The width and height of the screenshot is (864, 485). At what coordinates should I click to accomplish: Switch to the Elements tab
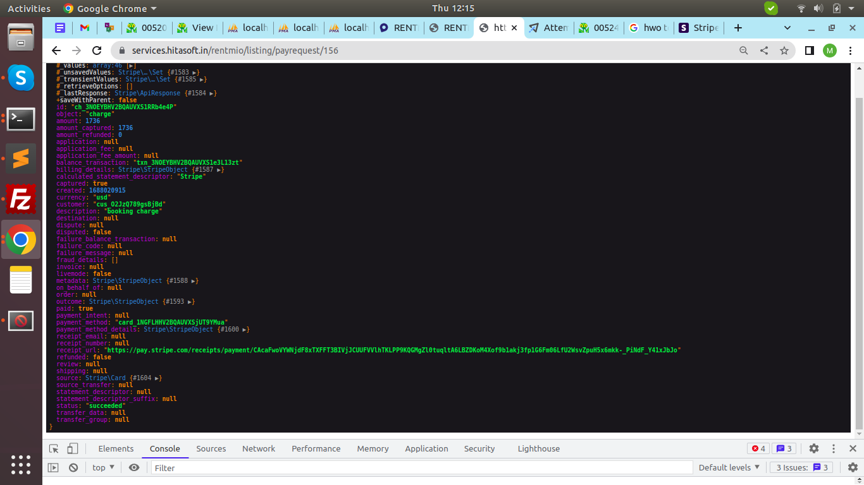(x=116, y=448)
